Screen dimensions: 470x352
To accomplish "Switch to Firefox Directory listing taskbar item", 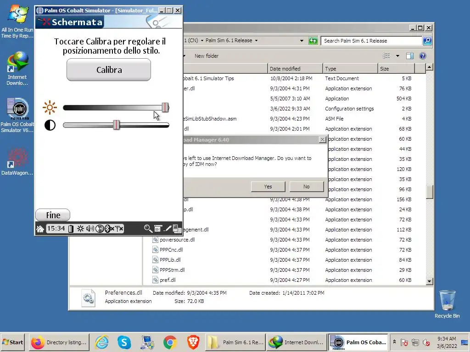I will tap(59, 342).
